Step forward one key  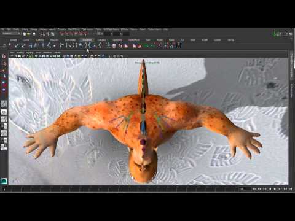pyautogui.click(x=285, y=189)
